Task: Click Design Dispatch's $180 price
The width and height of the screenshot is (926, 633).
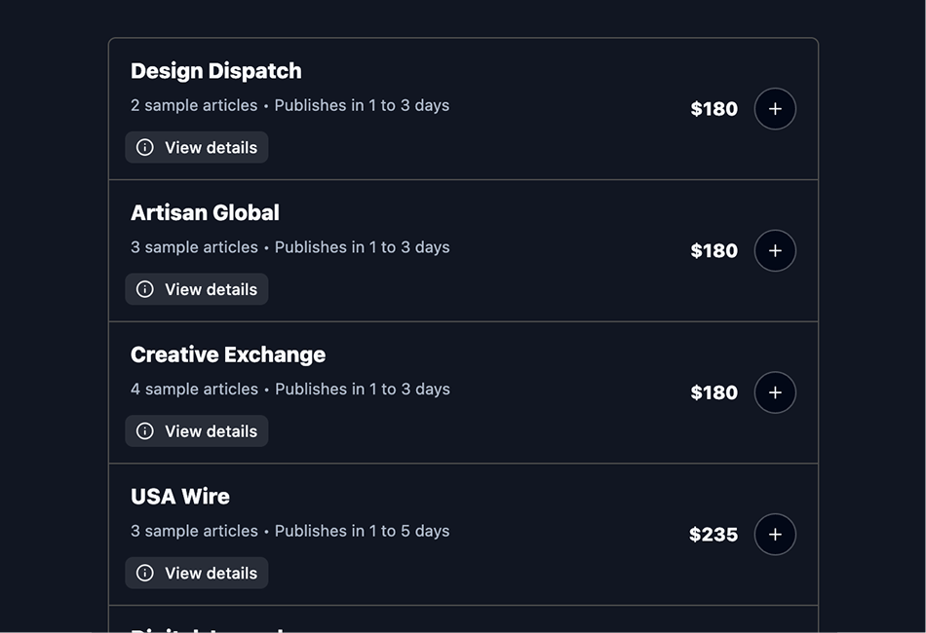Action: tap(714, 109)
